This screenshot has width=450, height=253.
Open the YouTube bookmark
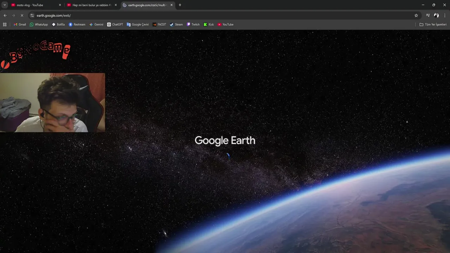[225, 25]
